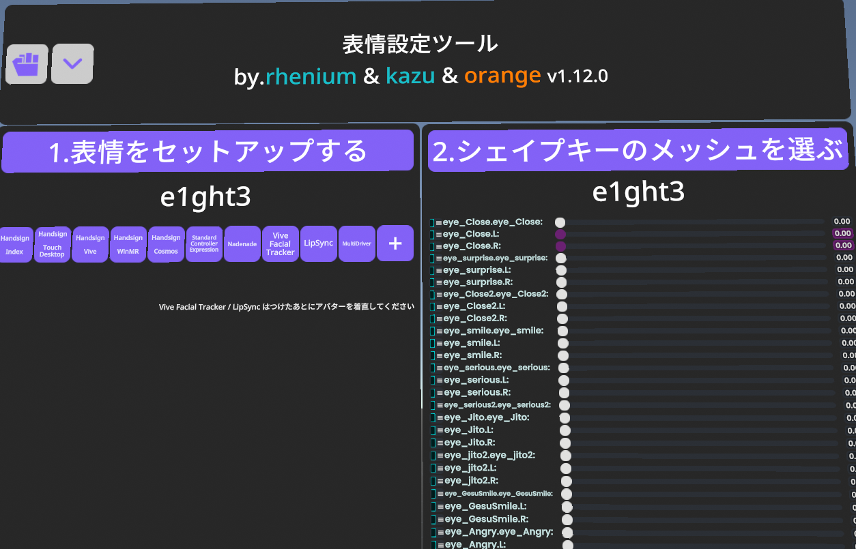Click the handle icon beside eye_serious2.eye_serious2
Image resolution: width=856 pixels, height=549 pixels.
pos(440,405)
